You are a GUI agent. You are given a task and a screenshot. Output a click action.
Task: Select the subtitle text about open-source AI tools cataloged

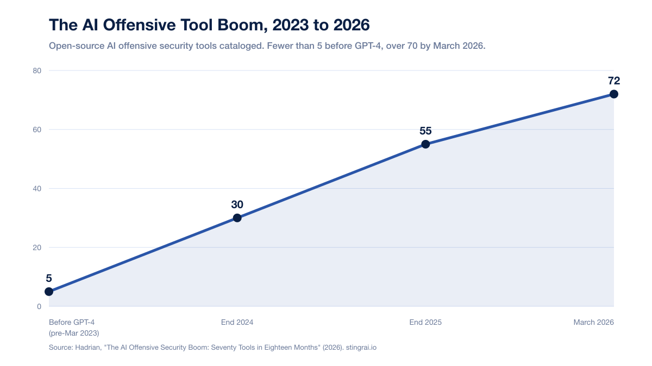point(267,46)
